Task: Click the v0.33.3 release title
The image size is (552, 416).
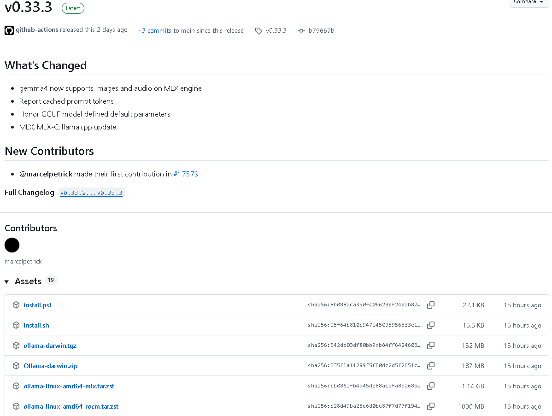Action: click(x=28, y=7)
